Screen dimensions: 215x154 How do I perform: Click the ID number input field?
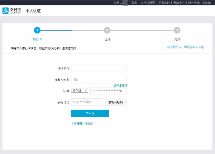point(108,91)
